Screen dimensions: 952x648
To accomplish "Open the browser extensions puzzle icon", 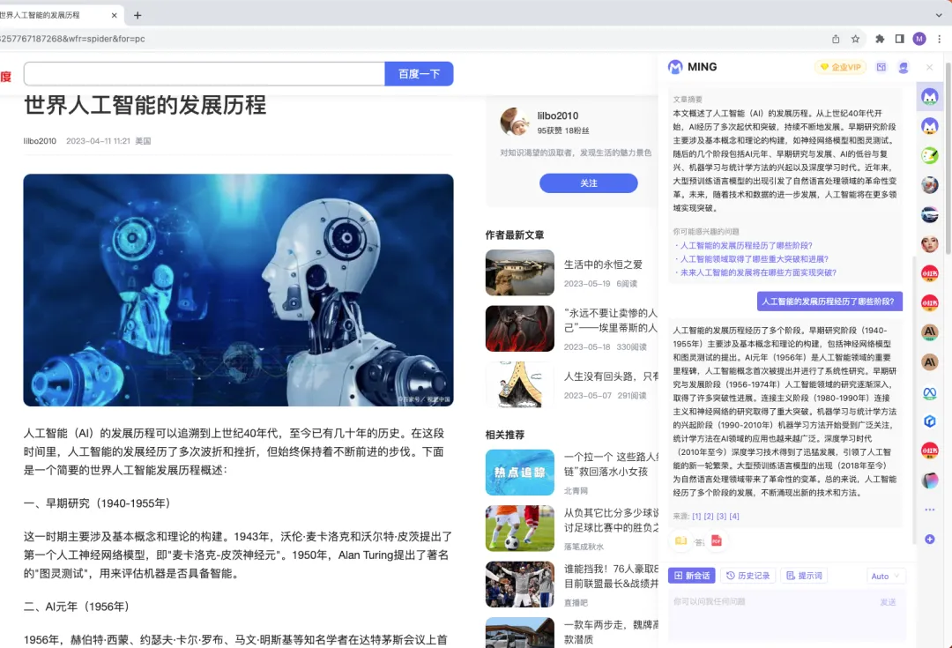I will (x=880, y=39).
